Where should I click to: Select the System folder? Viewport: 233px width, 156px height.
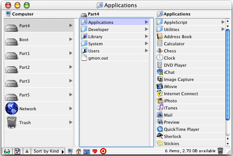click(114, 44)
